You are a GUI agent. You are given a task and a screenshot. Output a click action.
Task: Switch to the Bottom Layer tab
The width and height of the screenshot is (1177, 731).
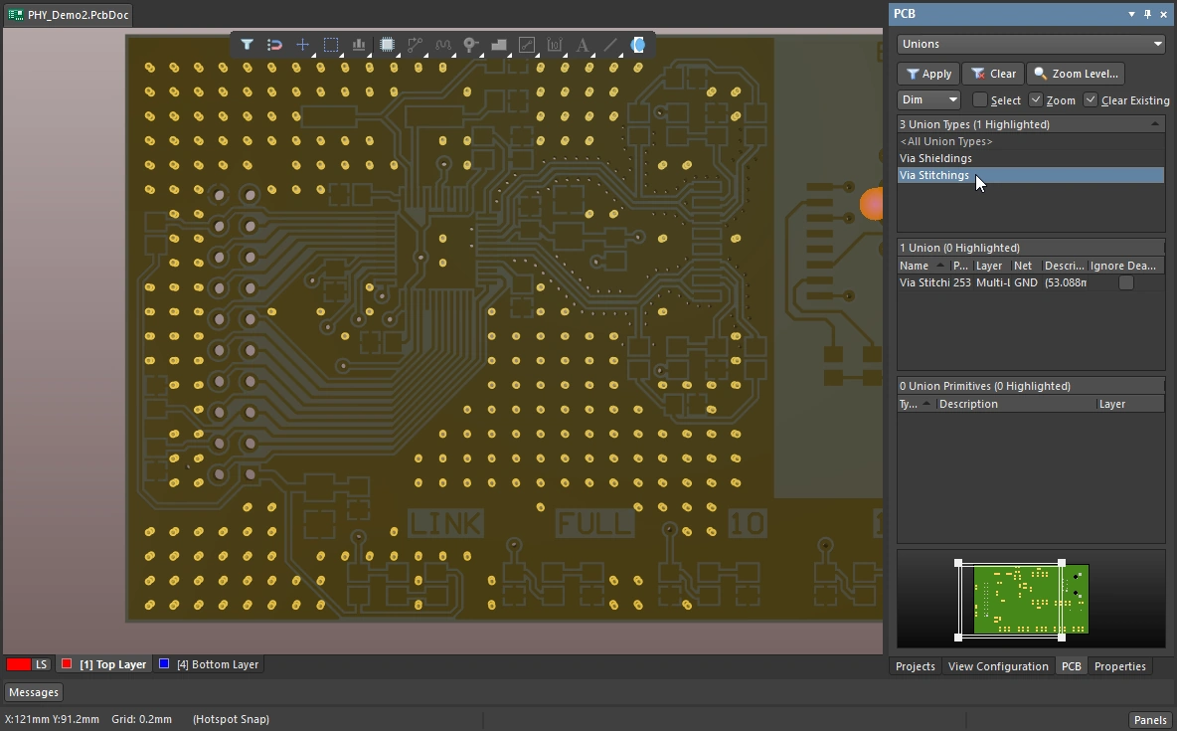click(x=209, y=664)
